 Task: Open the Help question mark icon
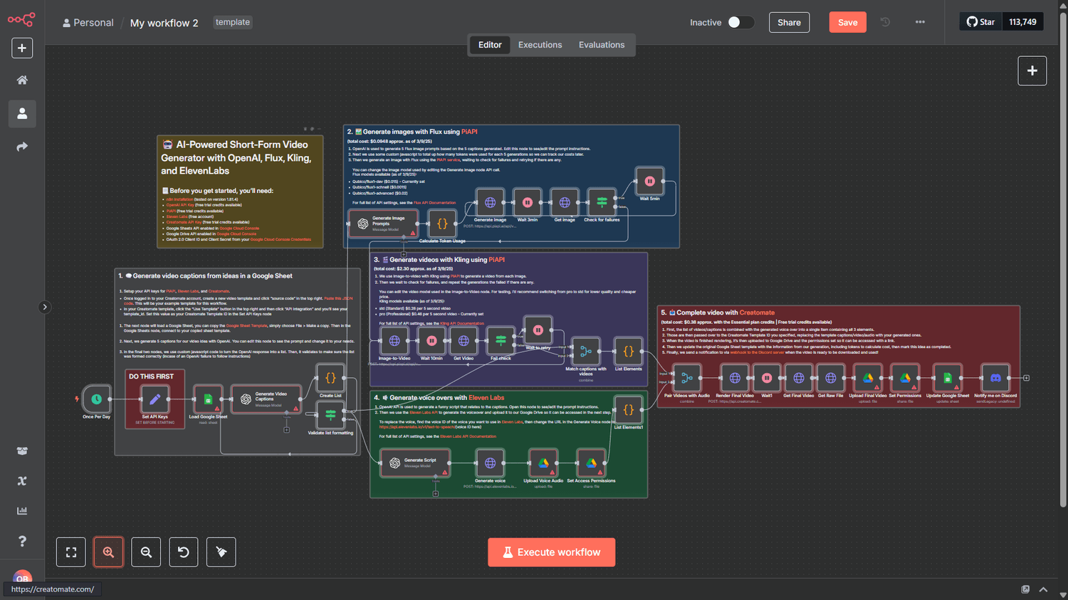(22, 541)
